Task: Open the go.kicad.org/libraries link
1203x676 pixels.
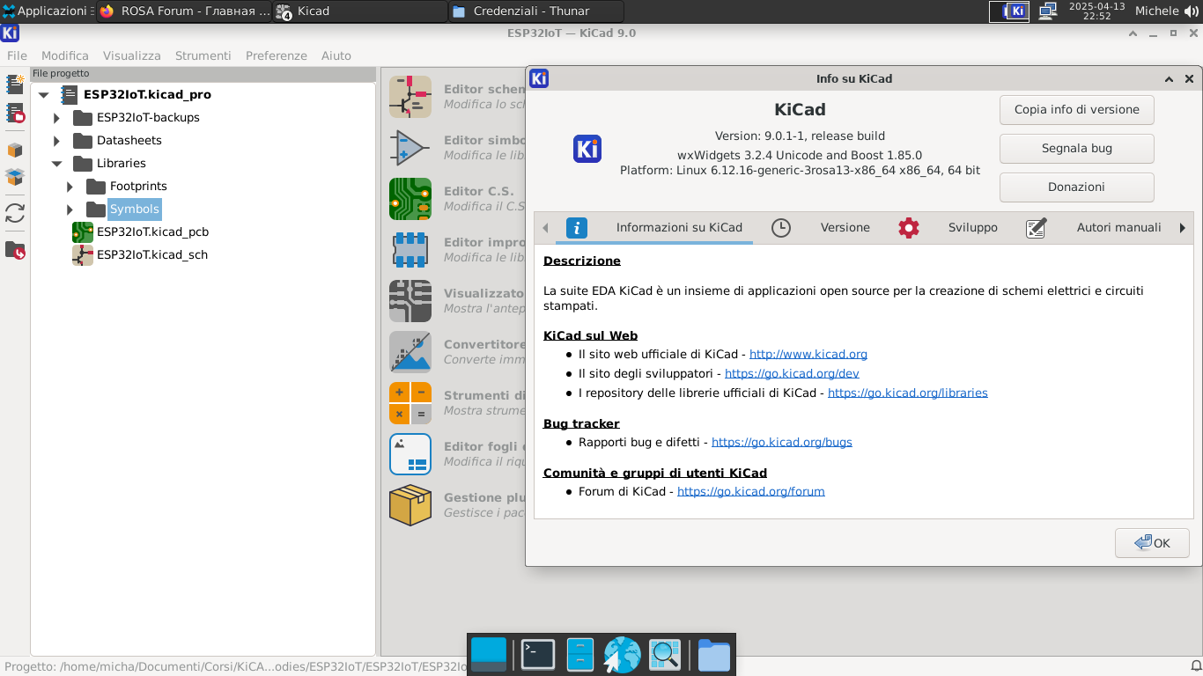Action: [x=908, y=393]
